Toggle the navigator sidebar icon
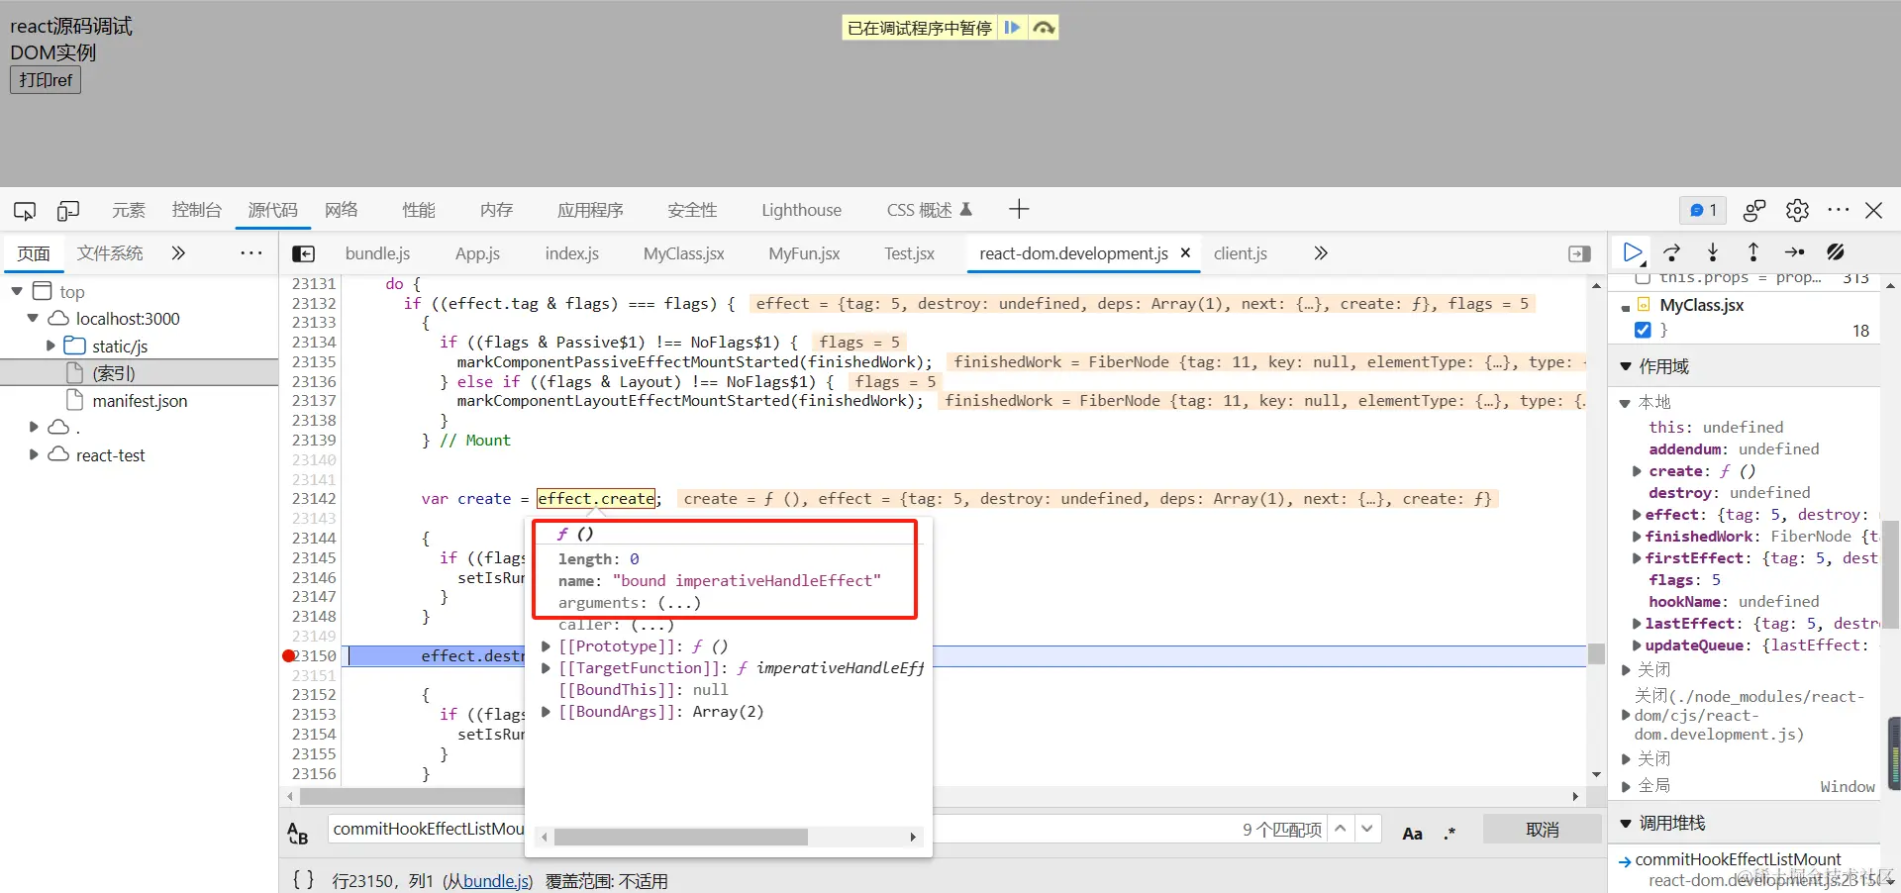Viewport: 1901px width, 893px height. coord(304,254)
